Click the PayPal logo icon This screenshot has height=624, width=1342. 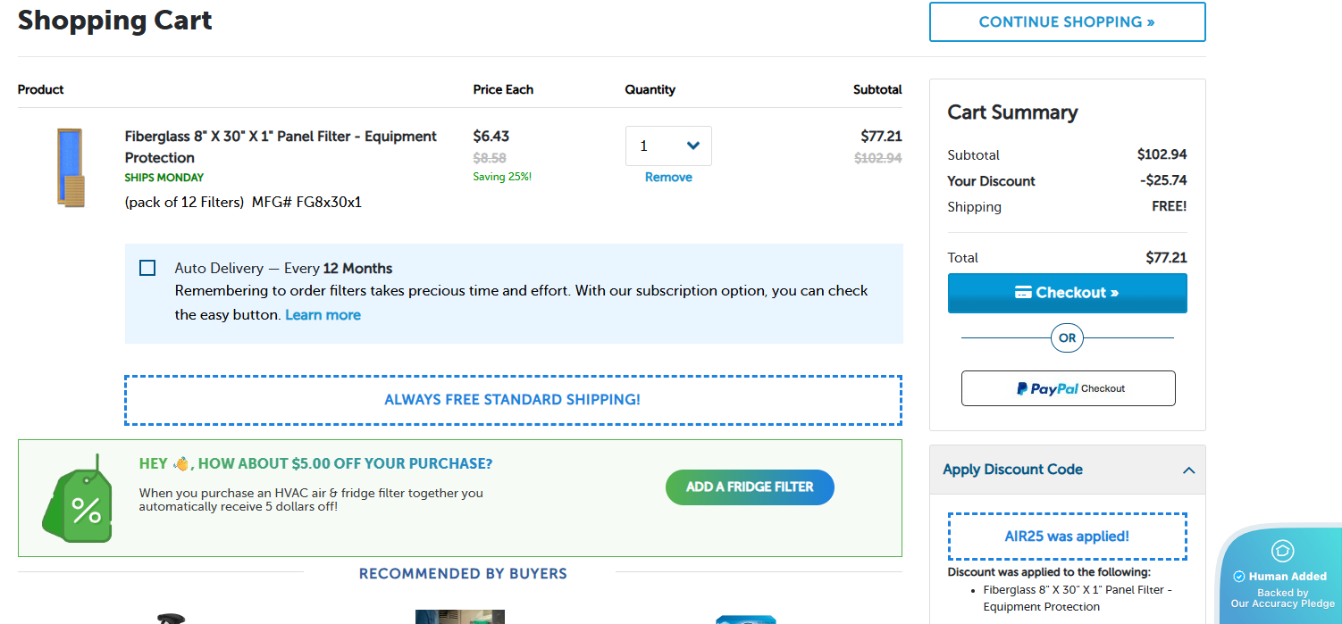(x=1022, y=389)
